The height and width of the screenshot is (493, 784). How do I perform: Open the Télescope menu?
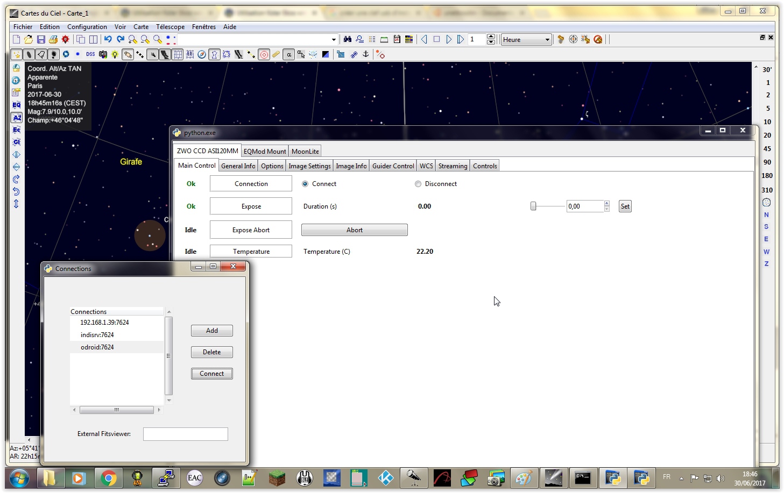tap(170, 26)
